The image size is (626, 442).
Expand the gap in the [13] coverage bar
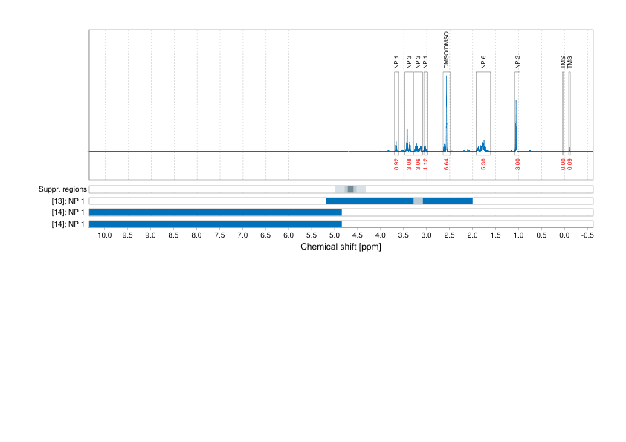419,199
